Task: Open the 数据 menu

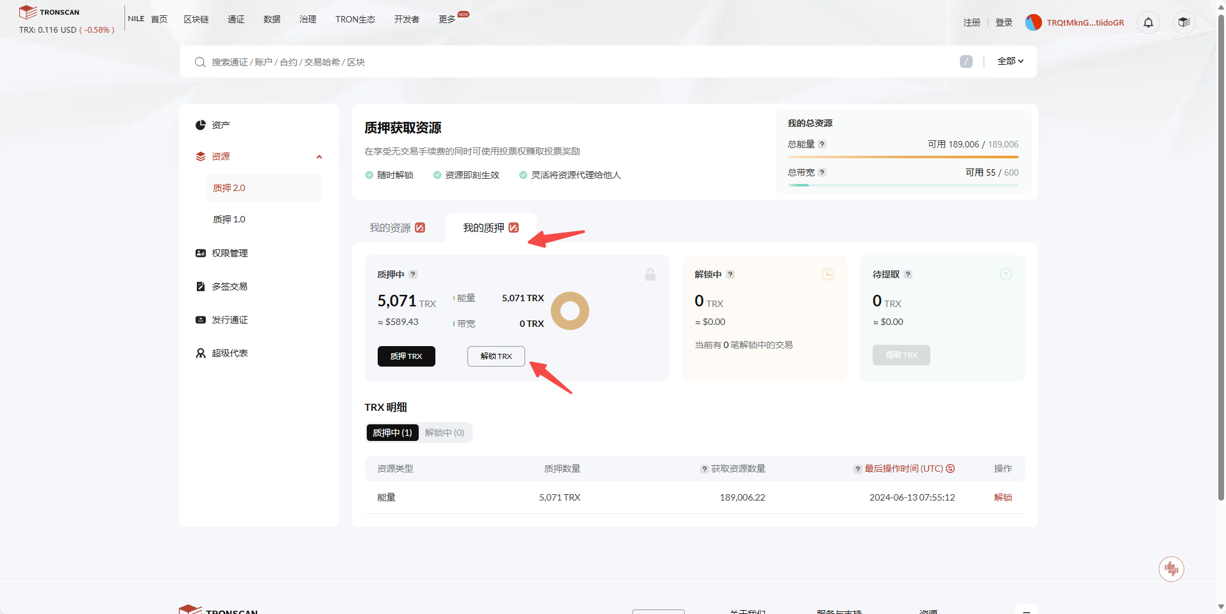Action: pos(272,19)
